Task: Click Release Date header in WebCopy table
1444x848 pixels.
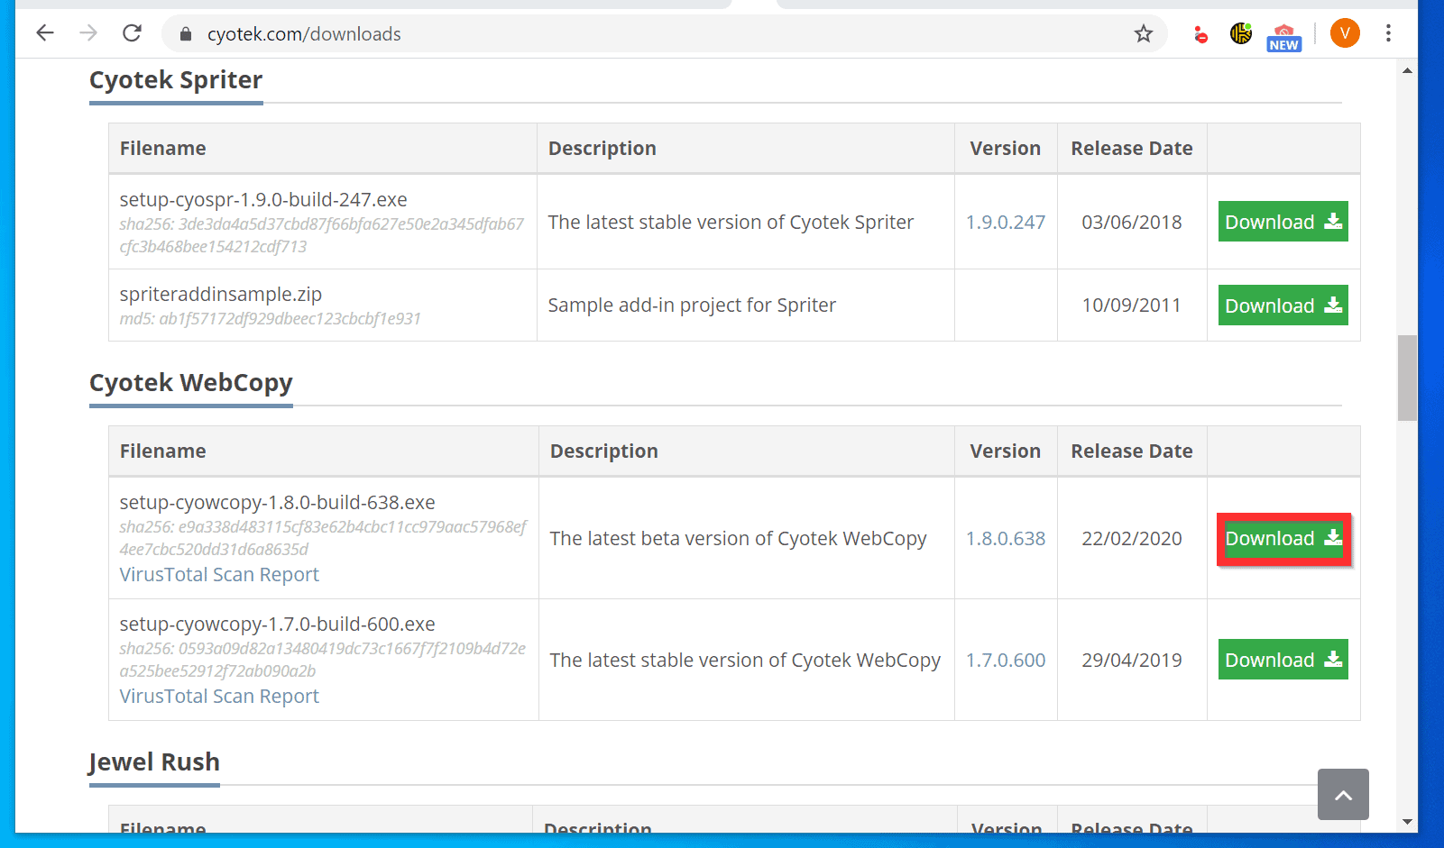Action: [1132, 451]
